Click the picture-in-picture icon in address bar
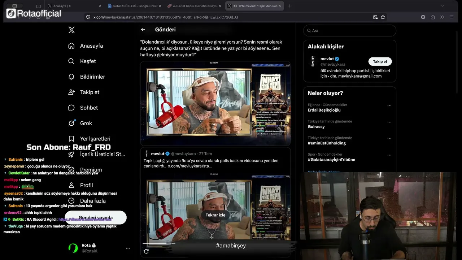Screen dimensions: 462x260 [375, 17]
